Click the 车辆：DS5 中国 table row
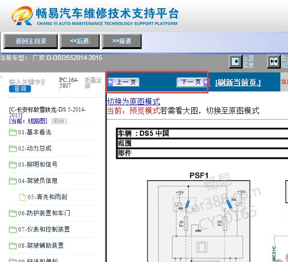This screenshot has width=288, height=262. coord(202,133)
